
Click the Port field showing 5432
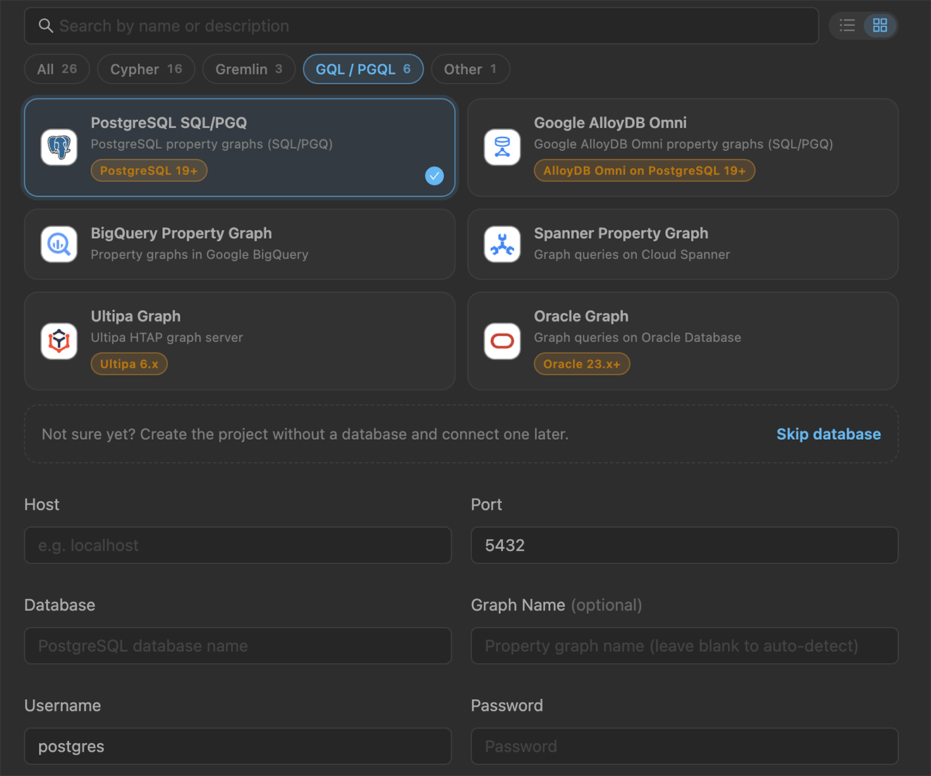point(684,546)
